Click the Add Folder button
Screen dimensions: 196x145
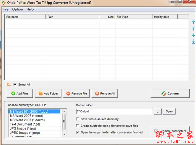point(48,93)
